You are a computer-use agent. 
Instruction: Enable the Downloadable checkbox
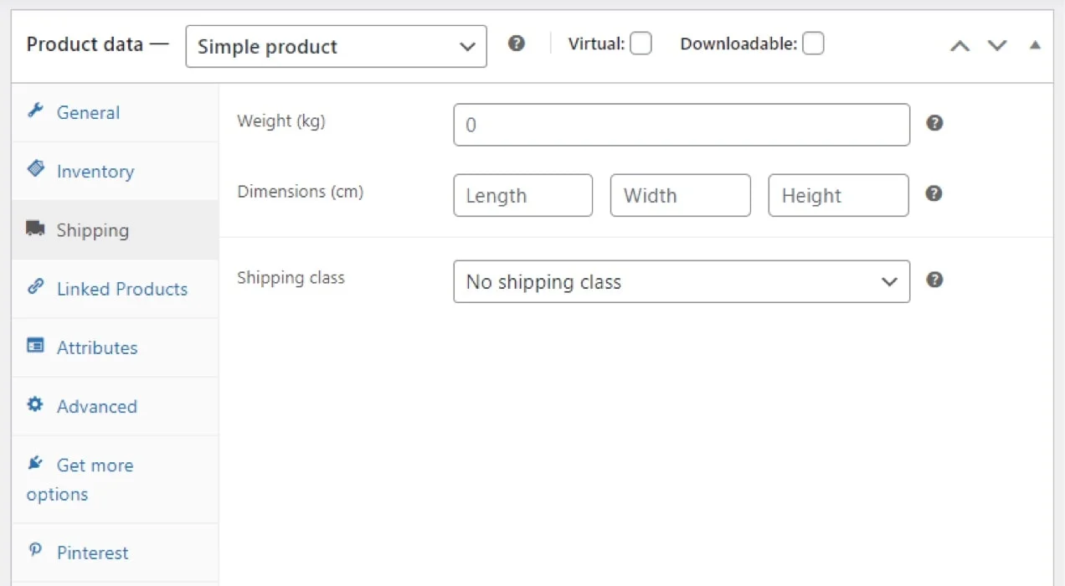click(813, 43)
